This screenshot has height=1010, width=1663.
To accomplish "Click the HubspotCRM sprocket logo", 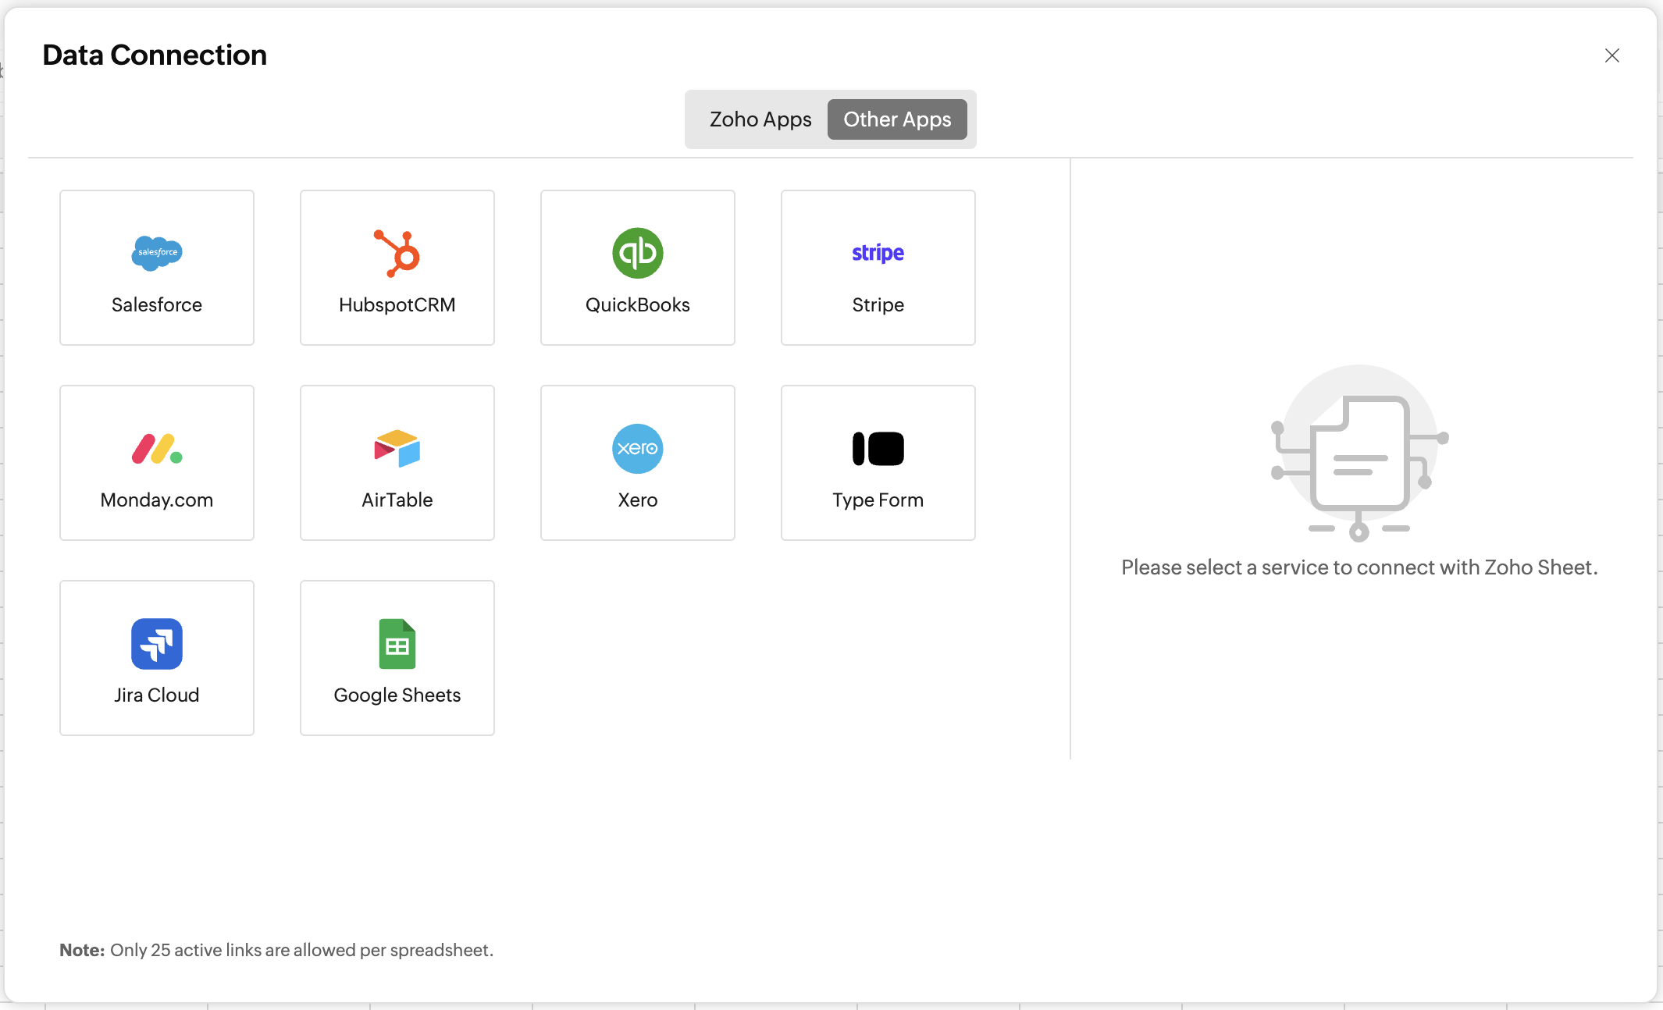I will pyautogui.click(x=397, y=253).
